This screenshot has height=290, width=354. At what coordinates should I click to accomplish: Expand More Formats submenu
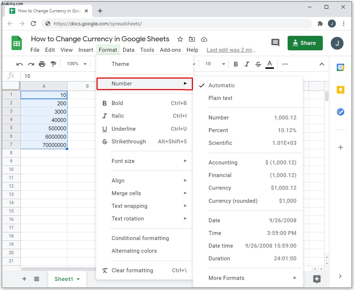click(248, 278)
